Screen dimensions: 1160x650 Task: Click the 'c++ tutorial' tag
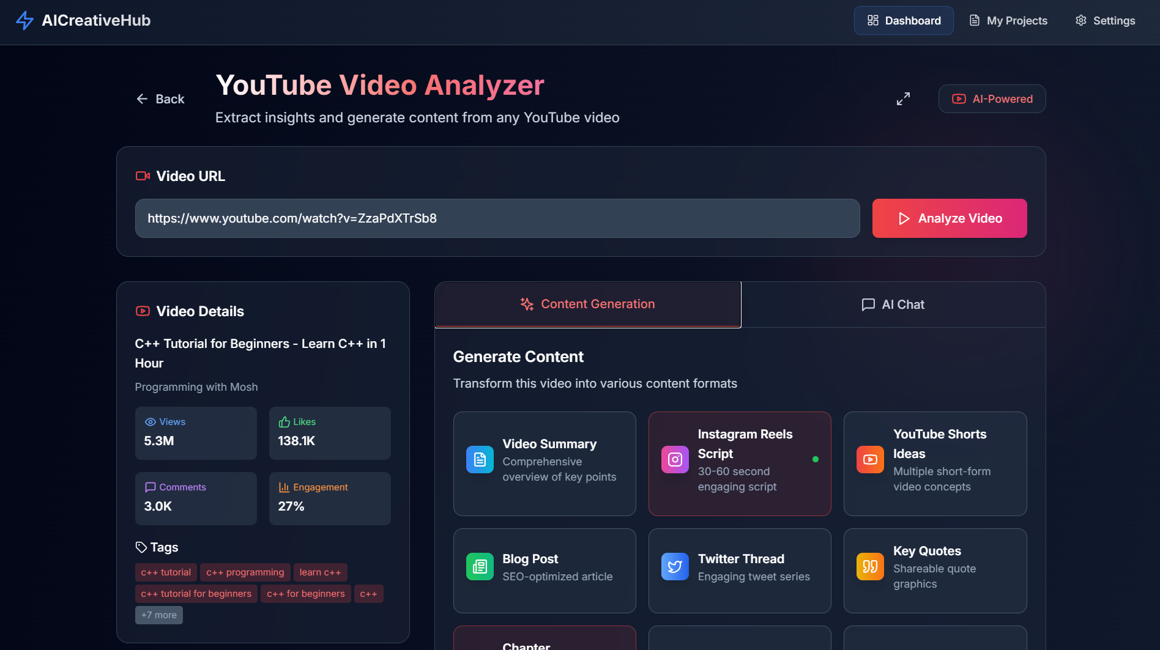click(166, 572)
